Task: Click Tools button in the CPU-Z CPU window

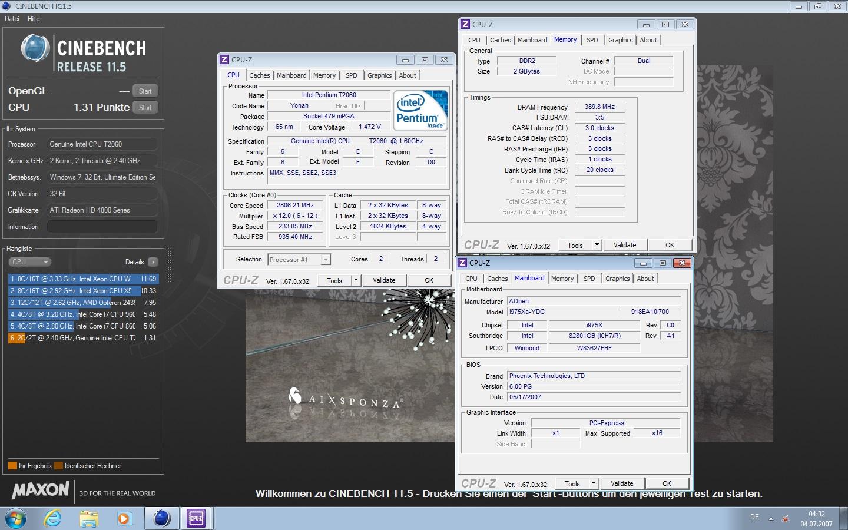Action: pos(334,280)
